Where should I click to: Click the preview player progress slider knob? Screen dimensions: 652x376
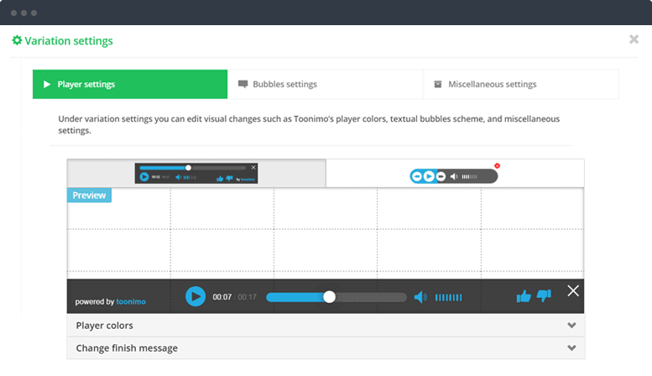329,297
